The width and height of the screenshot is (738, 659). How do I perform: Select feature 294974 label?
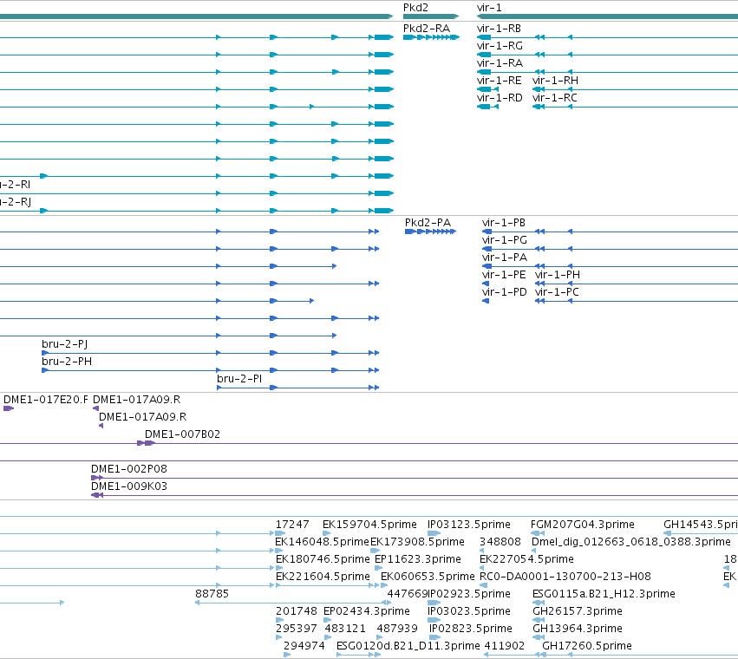tap(304, 646)
